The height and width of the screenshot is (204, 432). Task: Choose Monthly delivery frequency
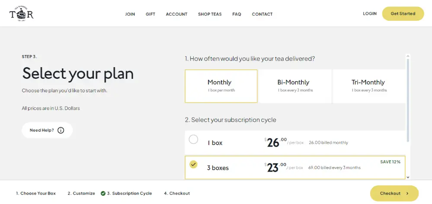221,86
